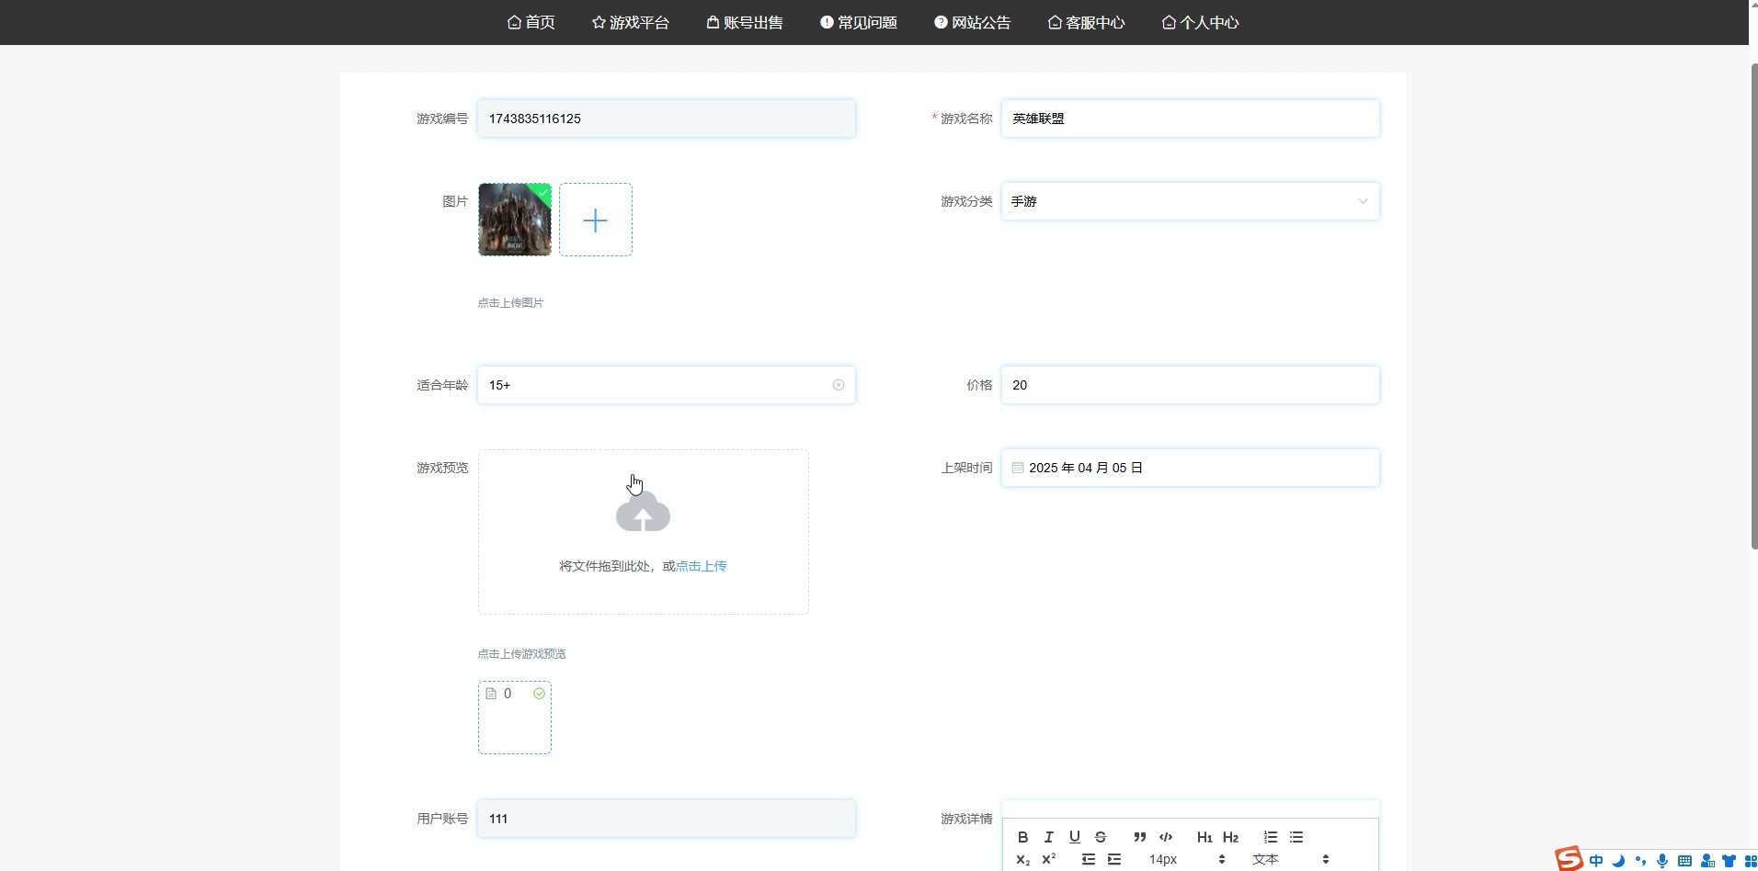Insert a bulleted list
1758x871 pixels.
1296,837
